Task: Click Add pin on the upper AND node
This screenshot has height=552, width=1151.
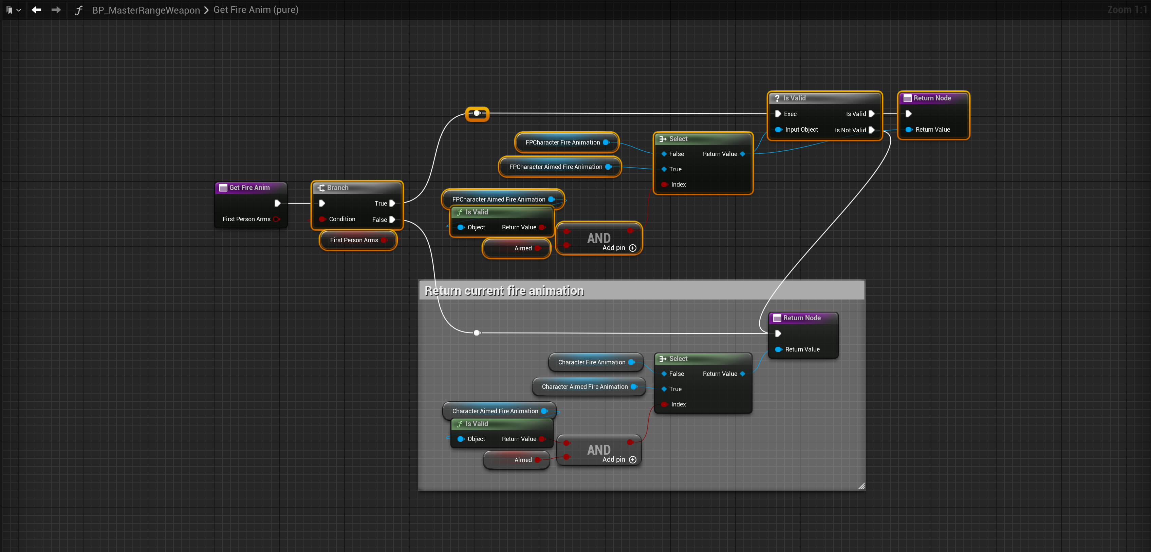Action: tap(632, 248)
